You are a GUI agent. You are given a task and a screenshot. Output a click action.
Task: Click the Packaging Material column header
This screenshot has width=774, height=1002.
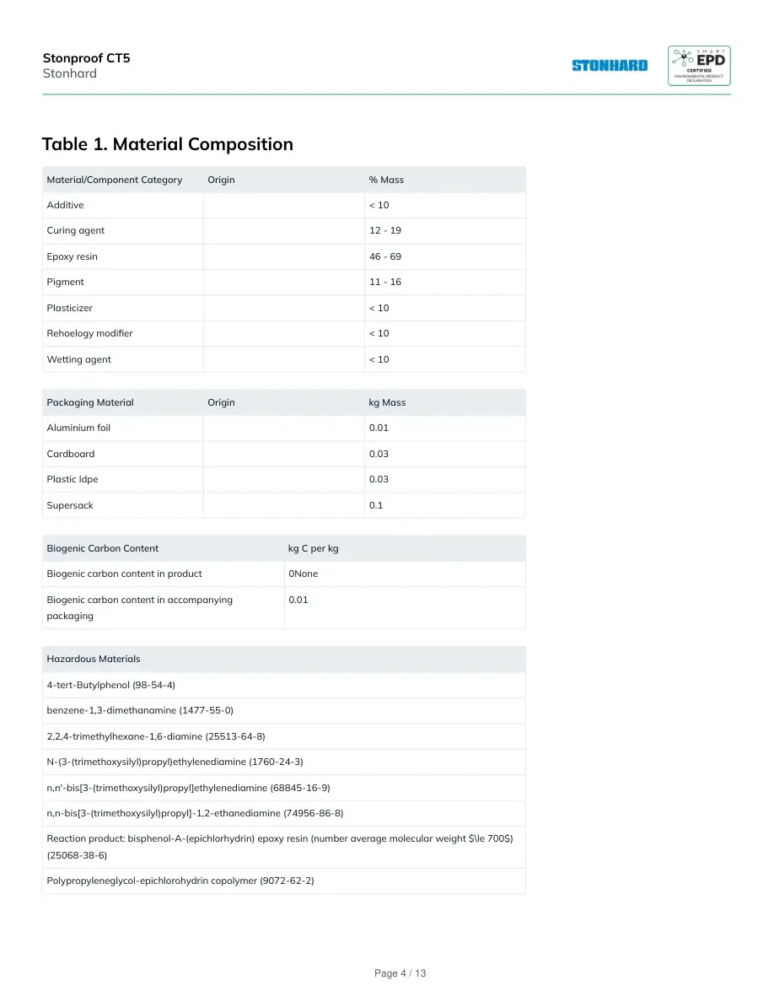[90, 402]
